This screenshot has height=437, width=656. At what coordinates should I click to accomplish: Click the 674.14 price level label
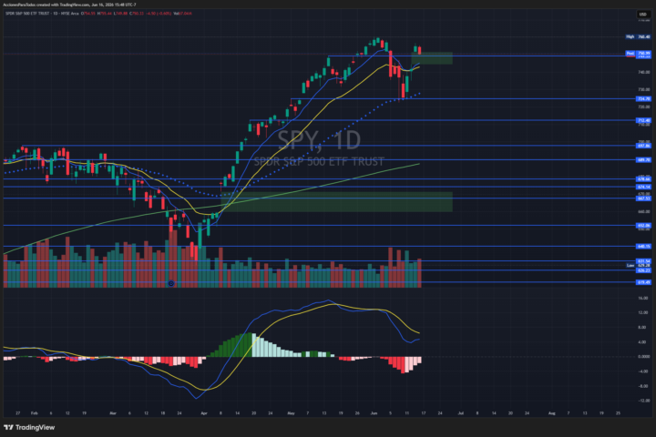tap(643, 187)
